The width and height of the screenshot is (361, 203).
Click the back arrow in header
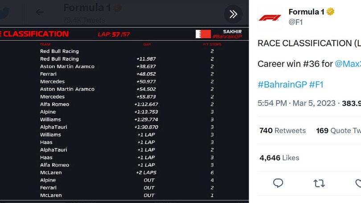click(x=40, y=12)
